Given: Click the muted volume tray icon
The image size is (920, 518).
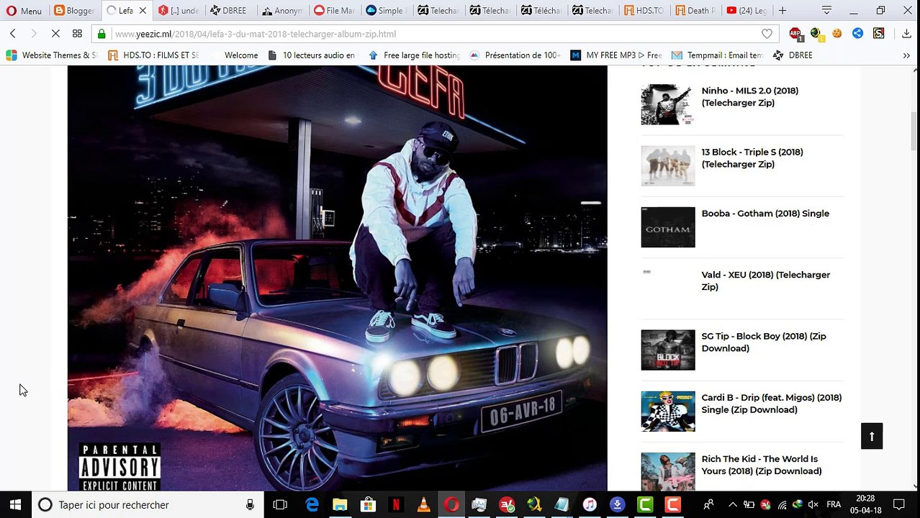Looking at the screenshot, I should (814, 504).
